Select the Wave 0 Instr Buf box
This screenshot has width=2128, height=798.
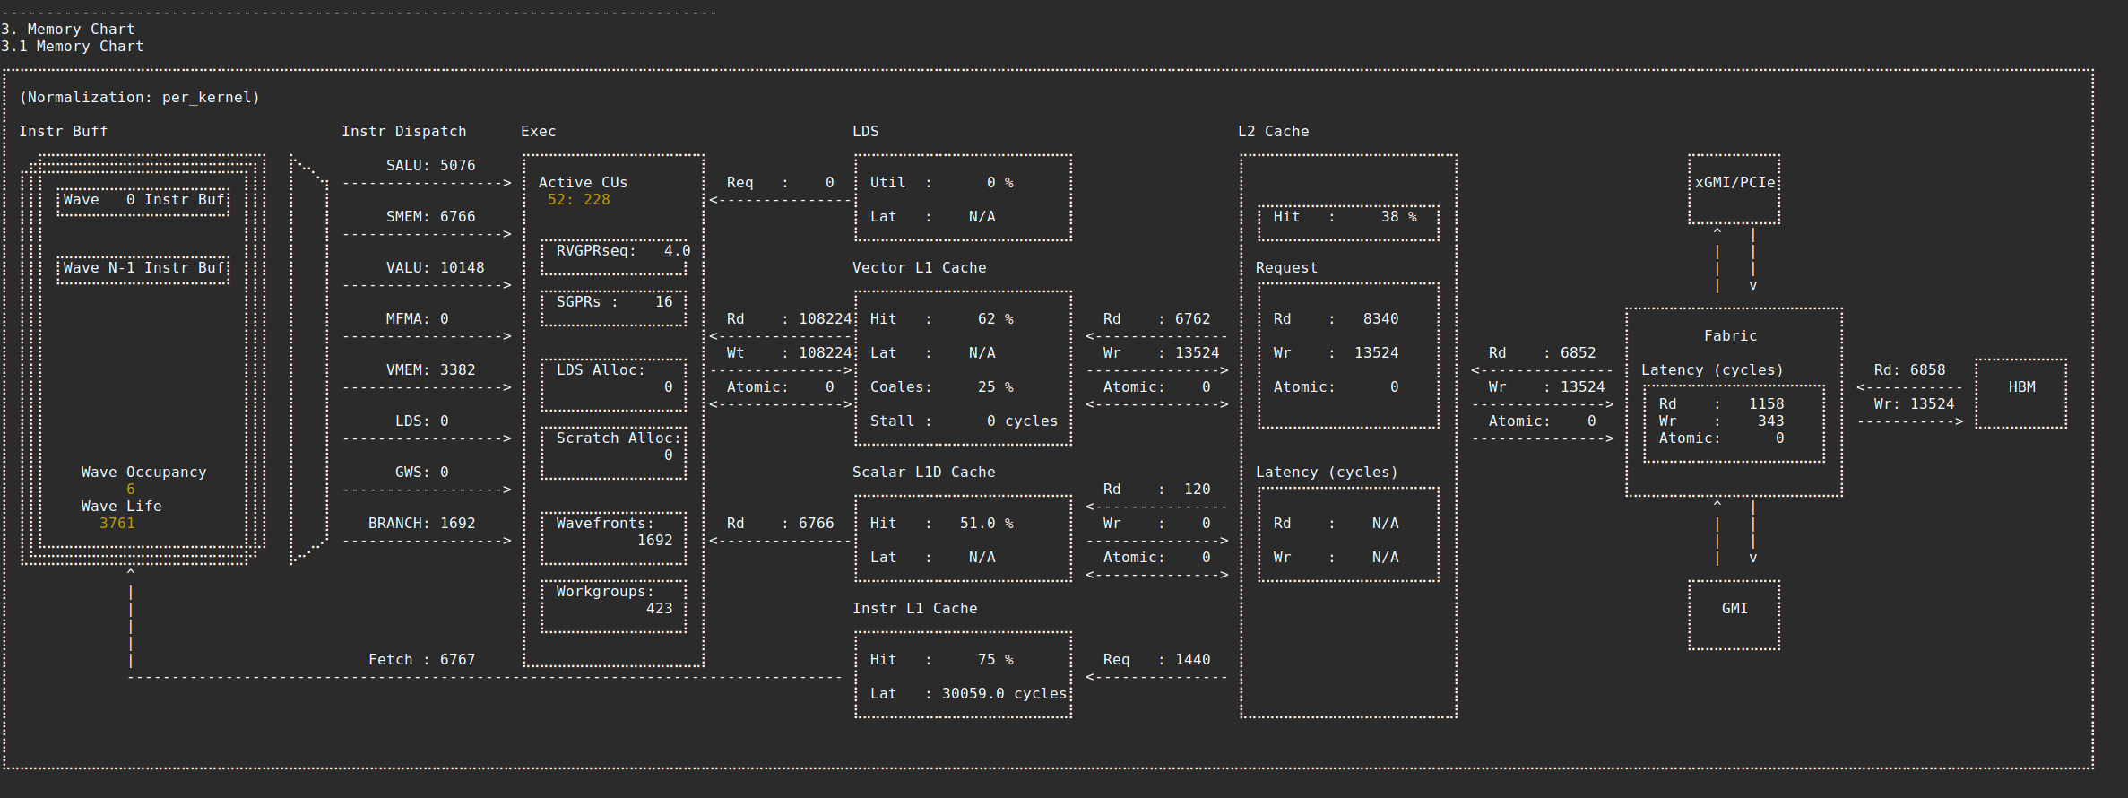(143, 200)
